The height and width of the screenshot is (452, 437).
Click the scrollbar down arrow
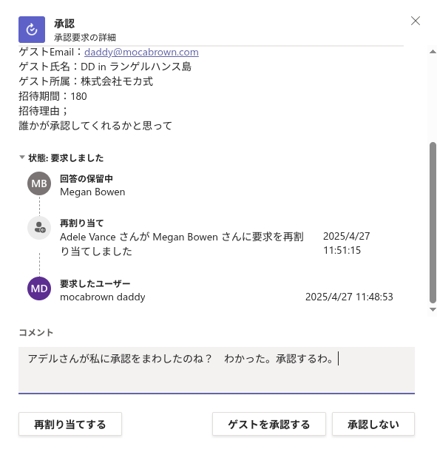click(433, 310)
